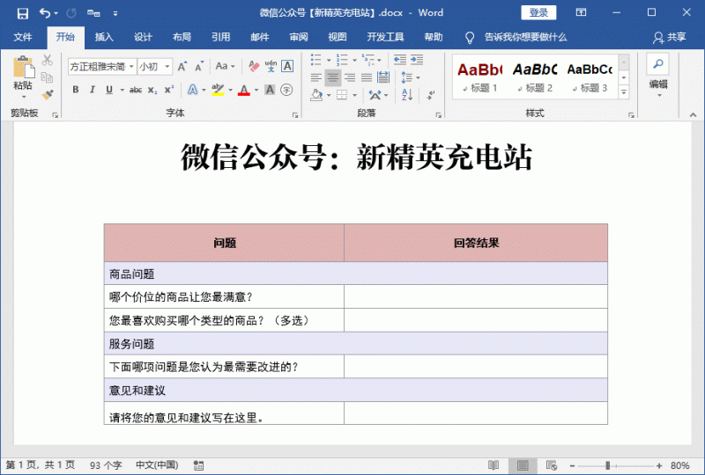Customize the Quick Access Toolbar dropdown
705x475 pixels.
tap(115, 13)
